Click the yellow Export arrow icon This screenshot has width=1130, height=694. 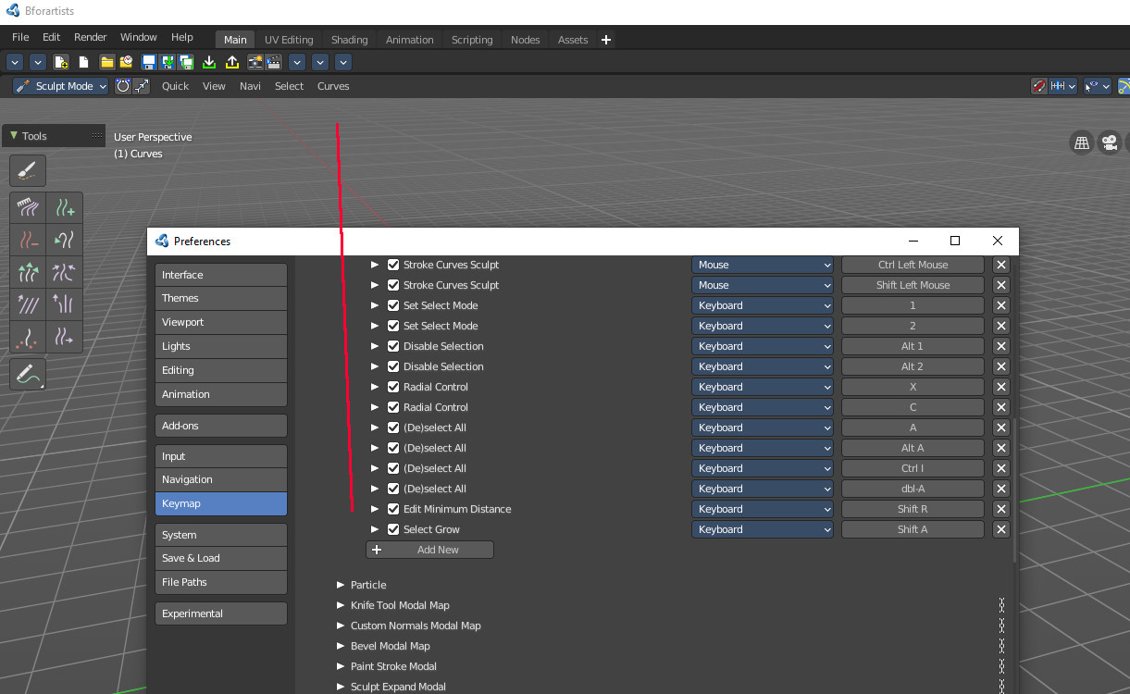point(231,62)
